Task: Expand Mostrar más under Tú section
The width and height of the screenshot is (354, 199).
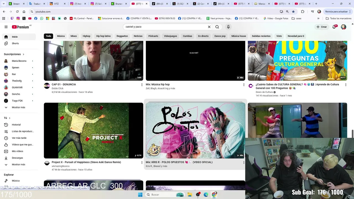Action: pyautogui.click(x=19, y=164)
